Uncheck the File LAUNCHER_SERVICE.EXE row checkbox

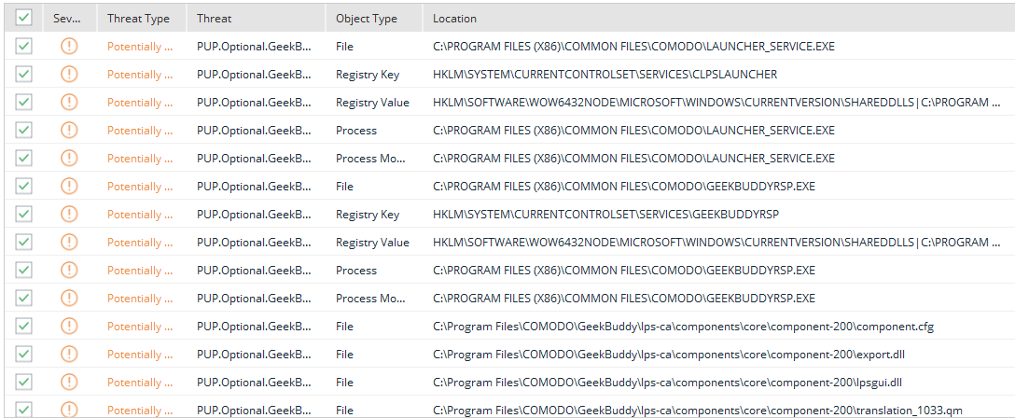24,47
